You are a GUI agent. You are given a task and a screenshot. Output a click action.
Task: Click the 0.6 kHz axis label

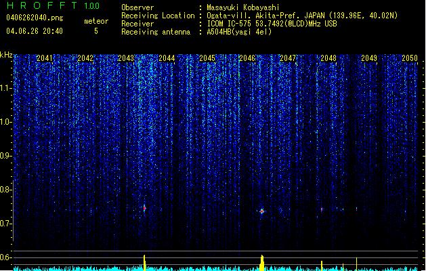[x=6, y=257]
